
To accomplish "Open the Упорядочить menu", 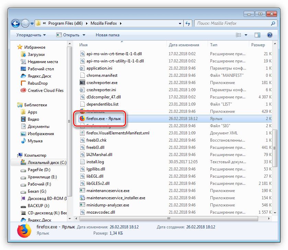I will coord(31,35).
